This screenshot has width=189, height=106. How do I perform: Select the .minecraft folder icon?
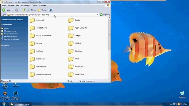[x=32, y=20]
